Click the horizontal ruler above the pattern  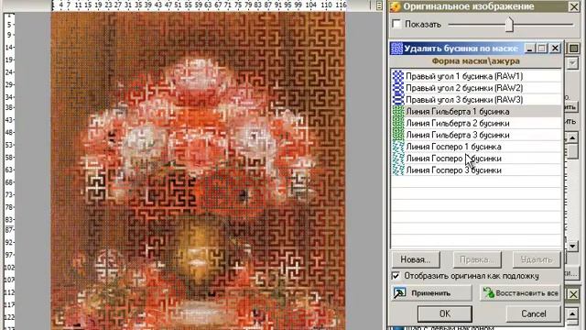(199, 5)
